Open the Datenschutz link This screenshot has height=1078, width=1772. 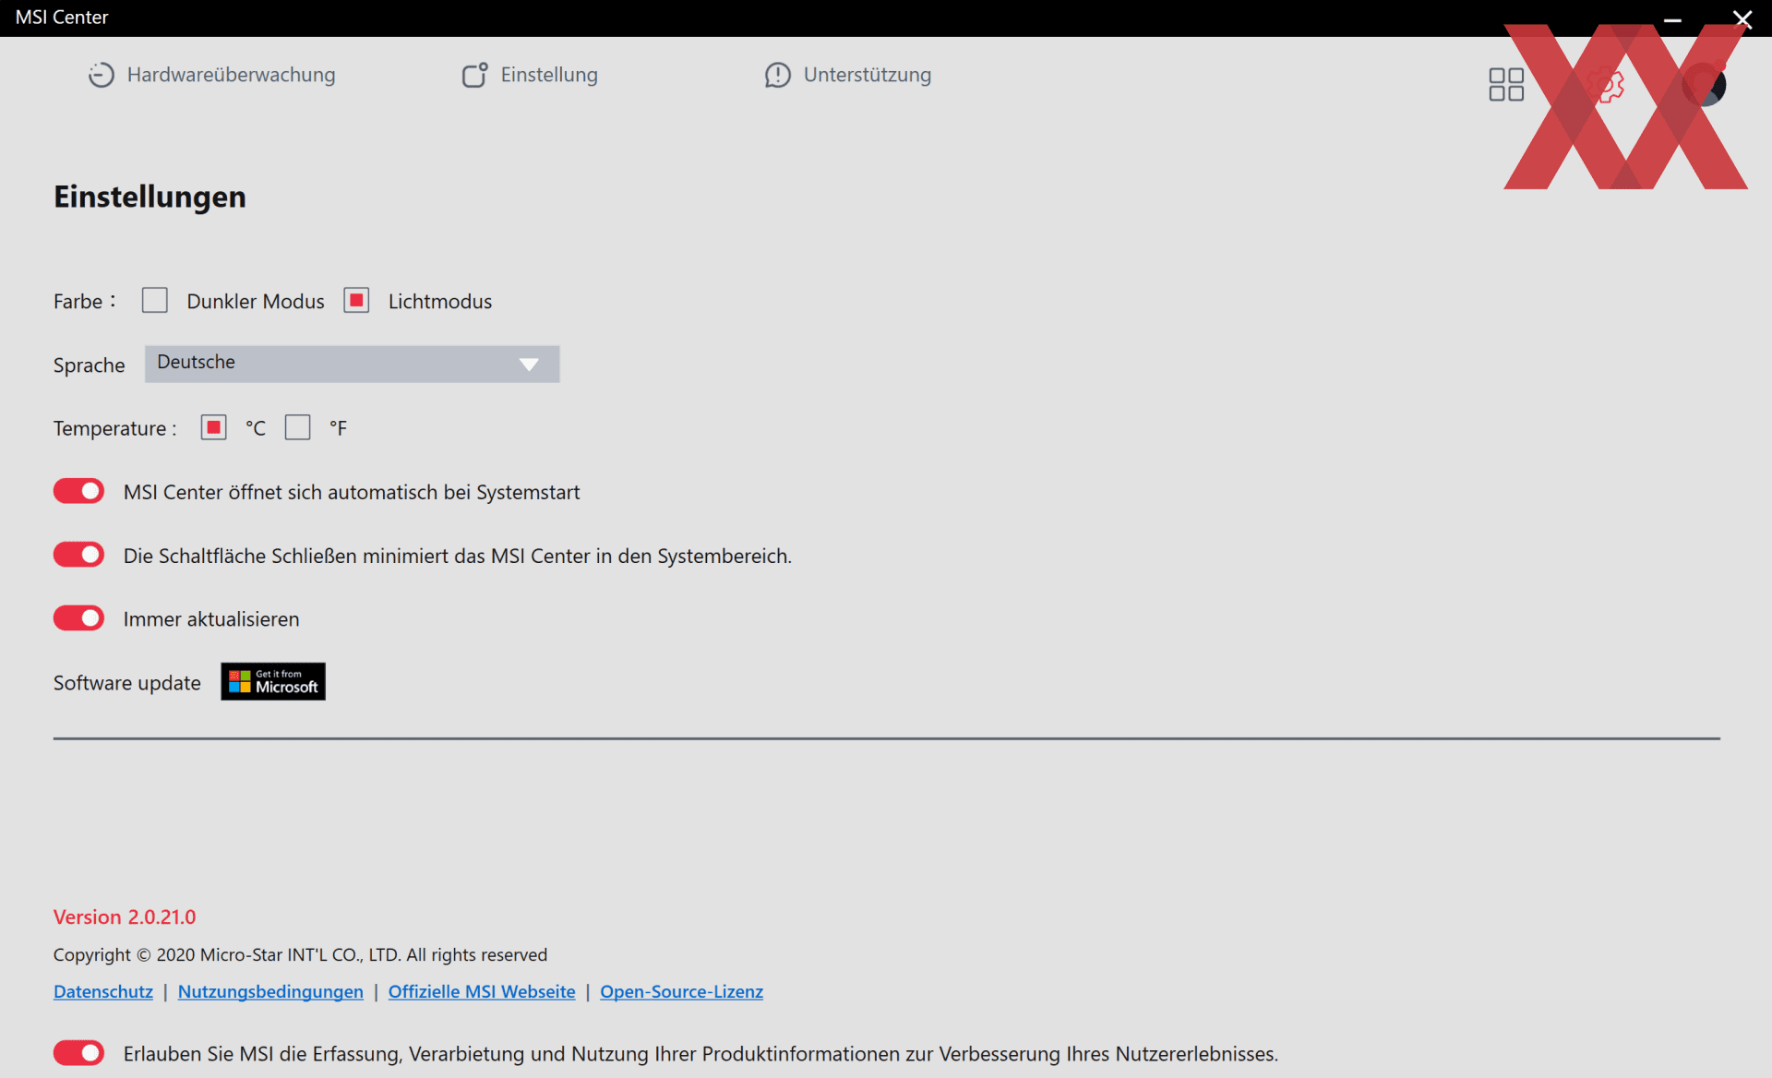[103, 991]
